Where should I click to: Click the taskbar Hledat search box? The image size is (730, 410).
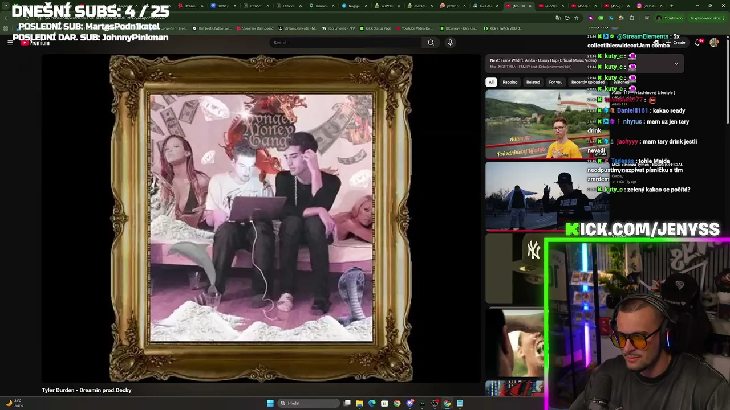[x=308, y=403]
